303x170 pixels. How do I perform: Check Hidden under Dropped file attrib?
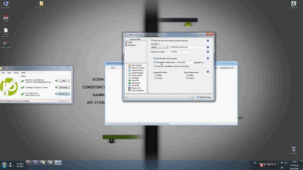(156, 75)
